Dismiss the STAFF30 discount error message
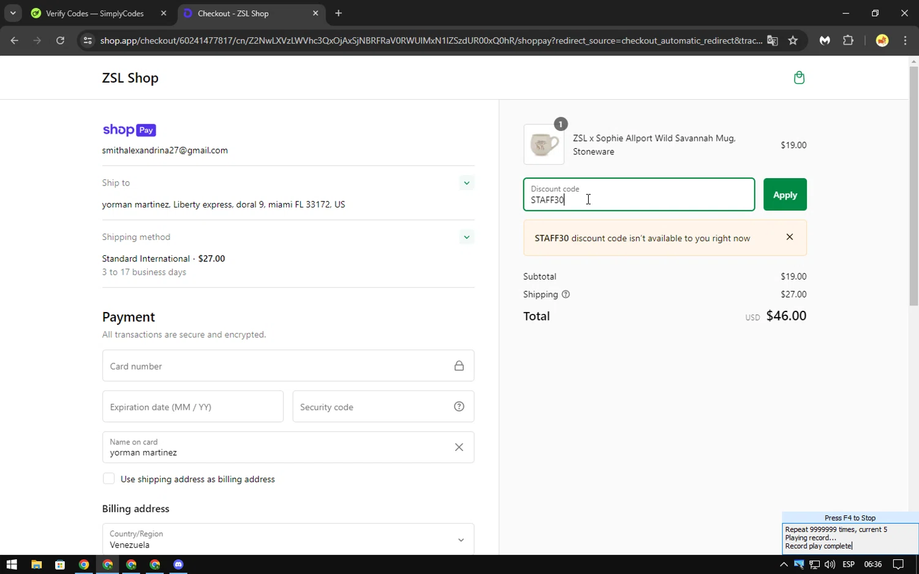919x574 pixels. [789, 237]
